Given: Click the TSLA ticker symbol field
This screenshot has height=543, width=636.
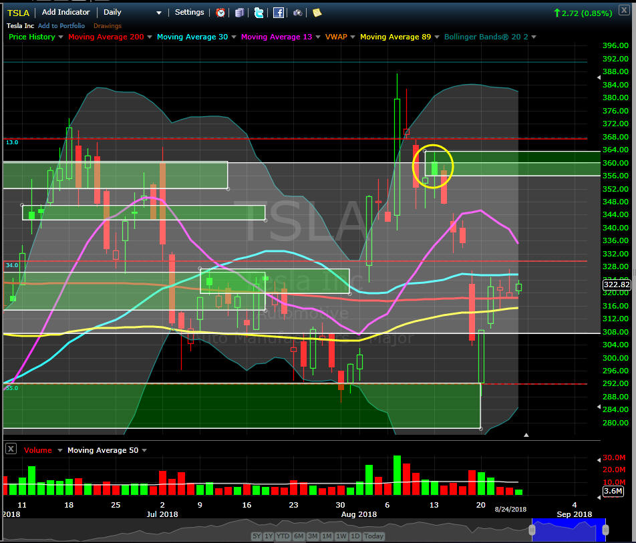Looking at the screenshot, I should pyautogui.click(x=18, y=12).
